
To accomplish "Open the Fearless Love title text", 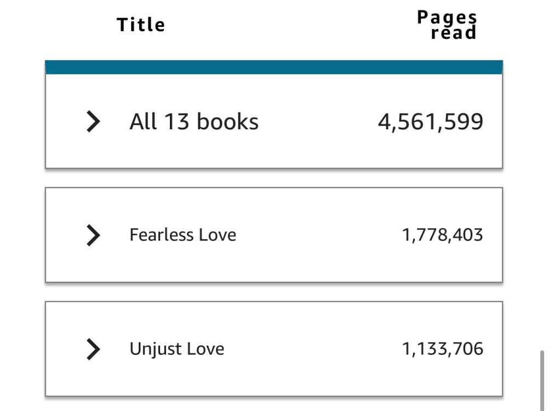I will [183, 235].
